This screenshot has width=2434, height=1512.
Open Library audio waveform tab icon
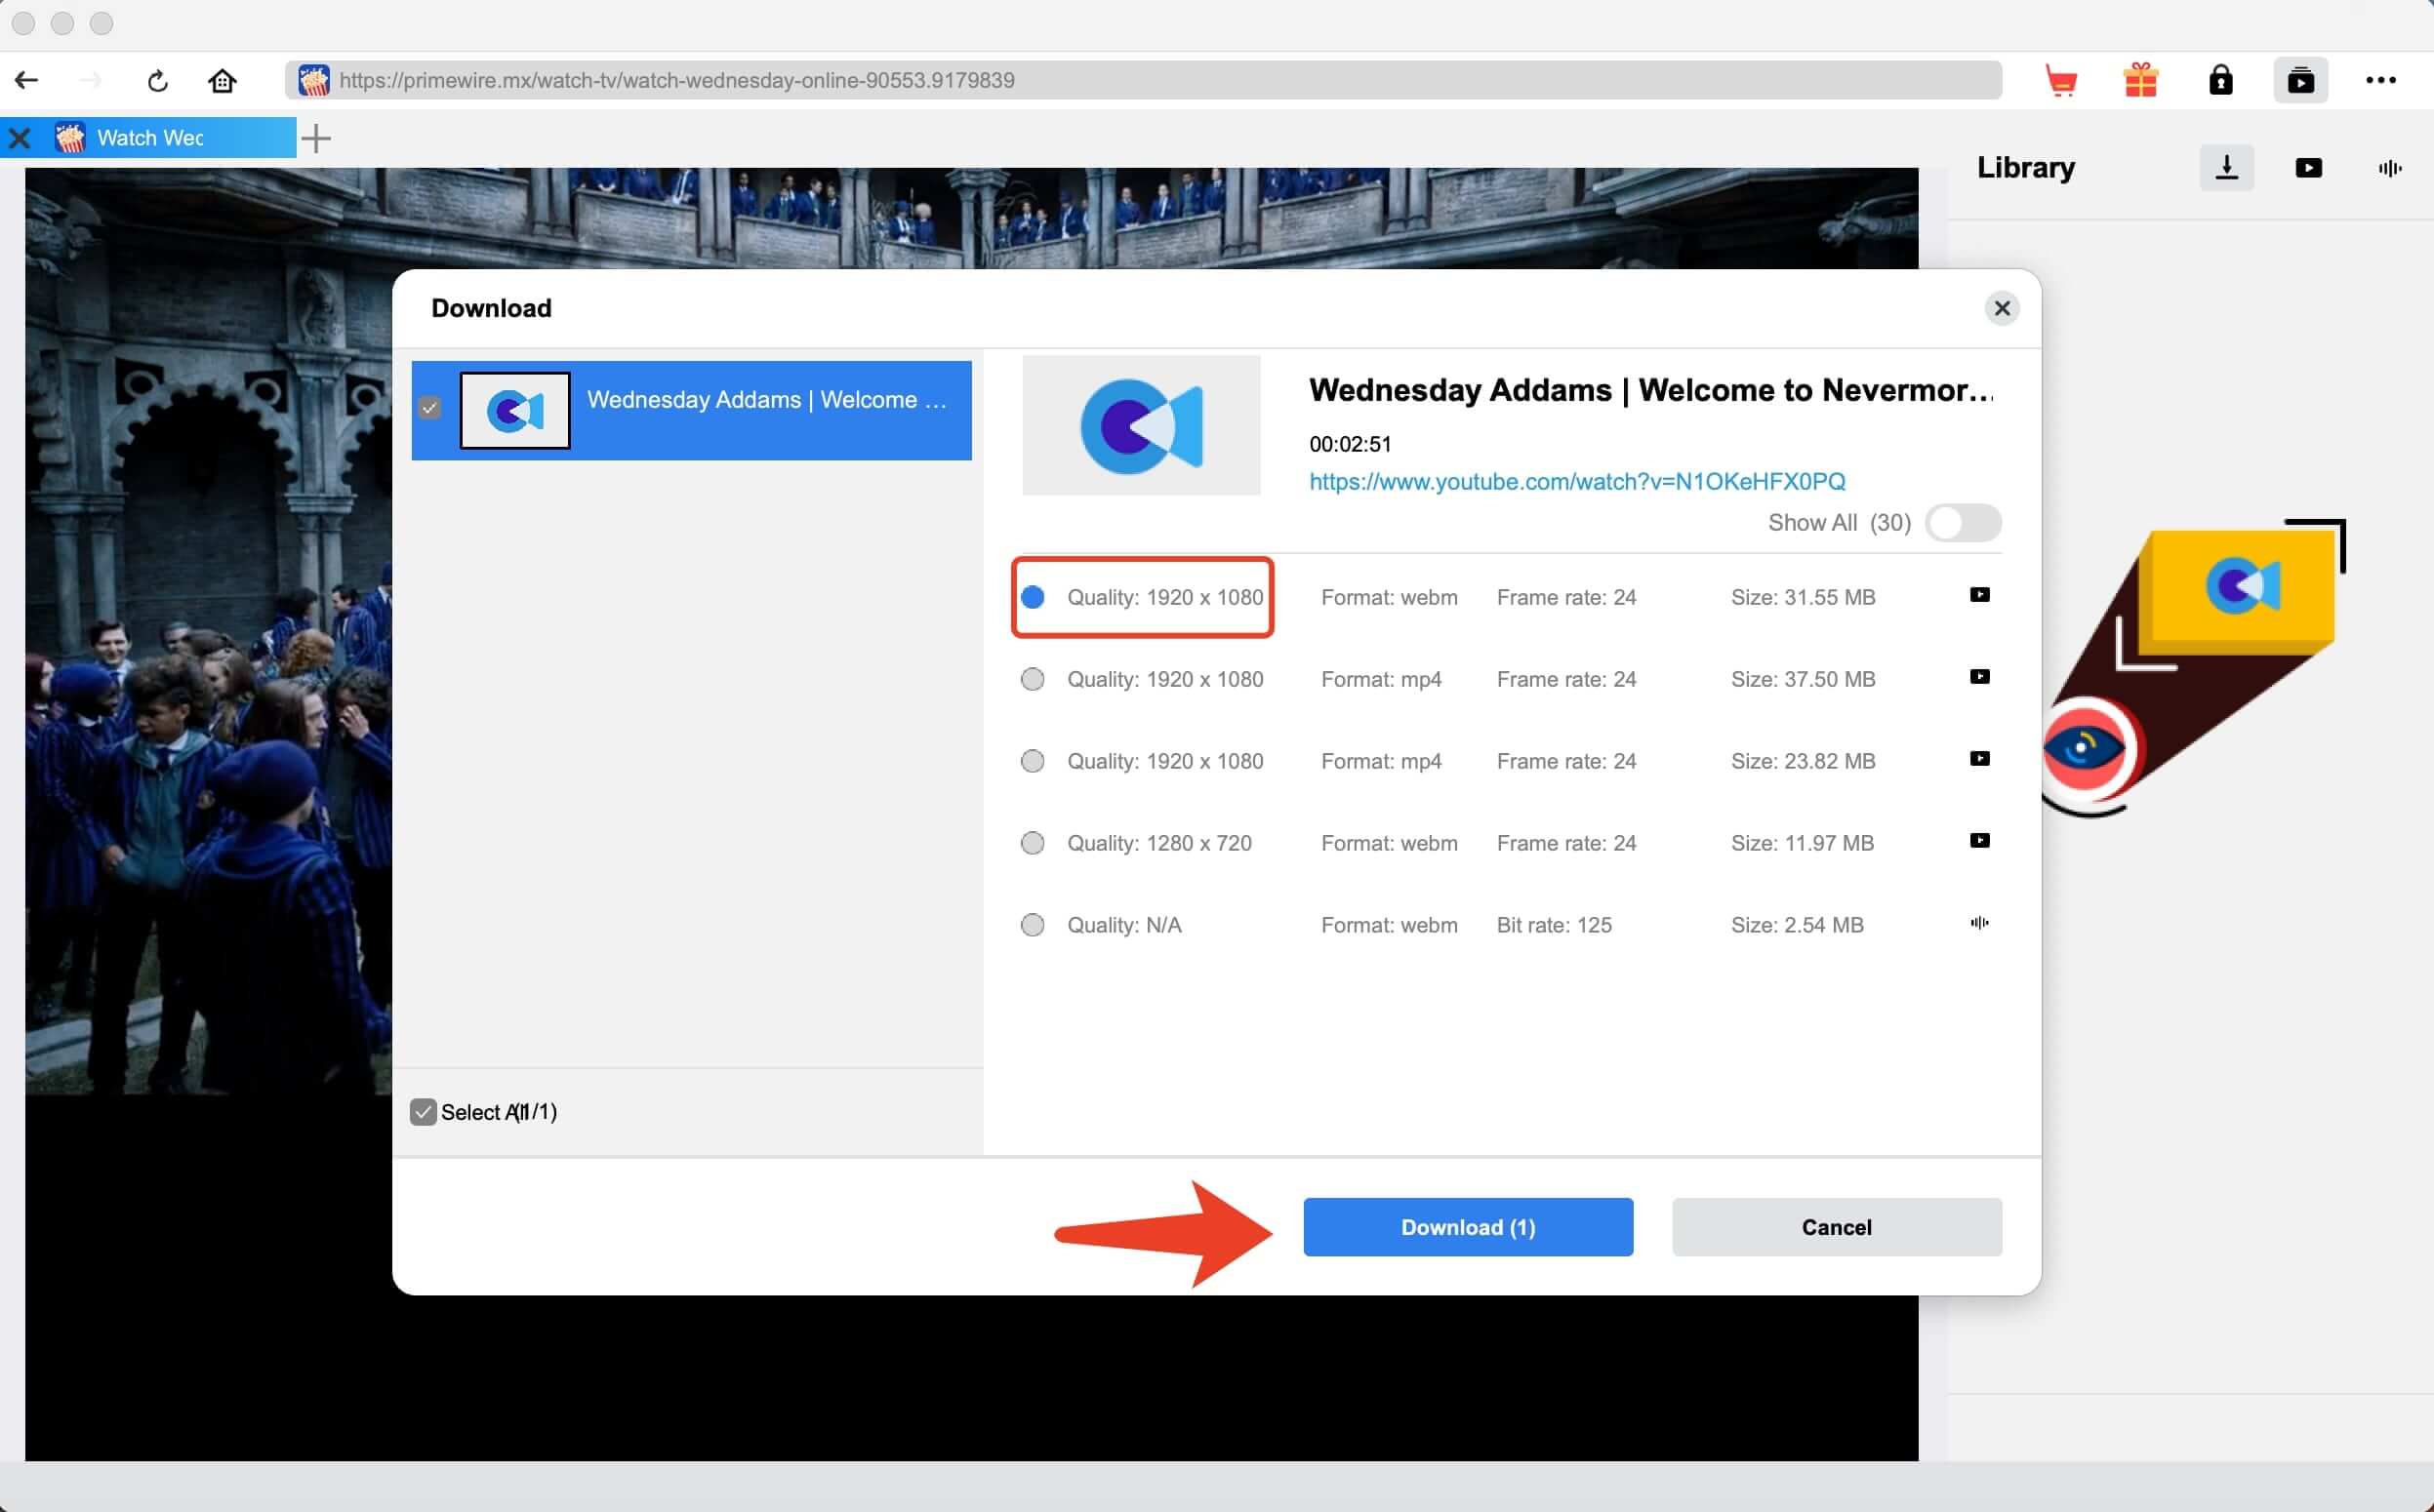(x=2389, y=168)
